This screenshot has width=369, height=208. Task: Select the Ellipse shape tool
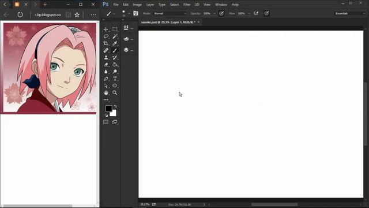click(x=115, y=86)
